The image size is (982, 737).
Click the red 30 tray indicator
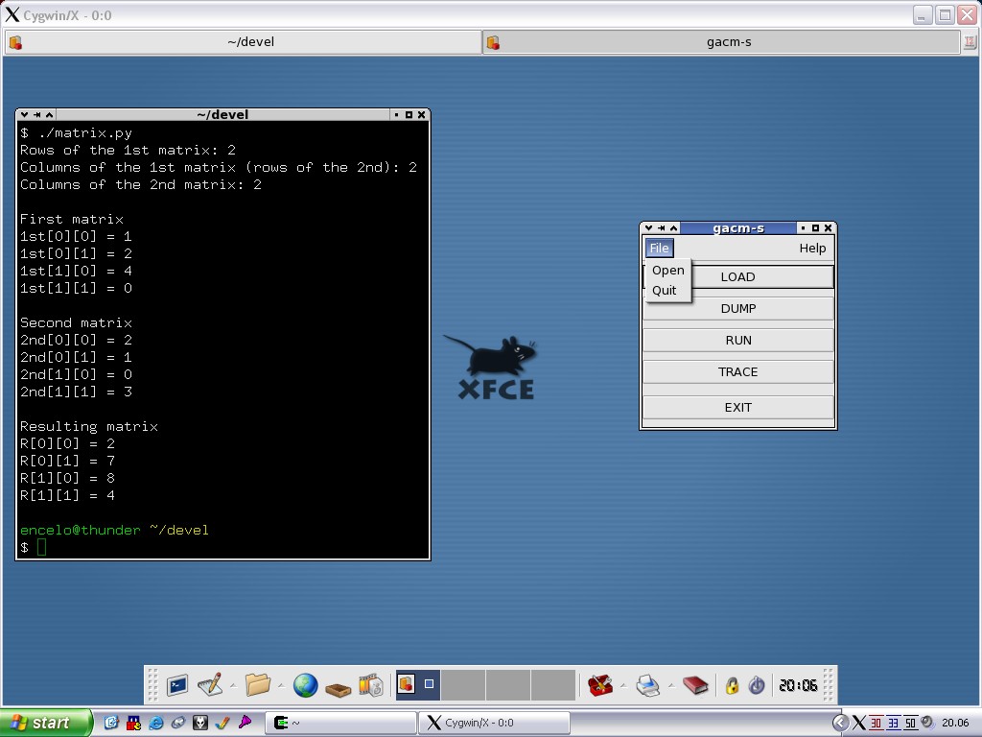pyautogui.click(x=876, y=723)
